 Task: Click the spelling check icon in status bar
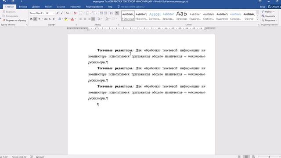tap(31, 157)
